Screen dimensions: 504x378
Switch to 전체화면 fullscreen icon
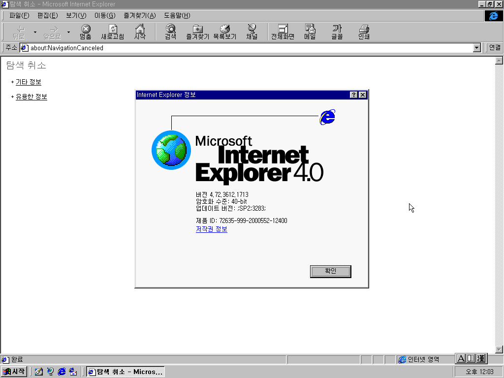pyautogui.click(x=283, y=32)
